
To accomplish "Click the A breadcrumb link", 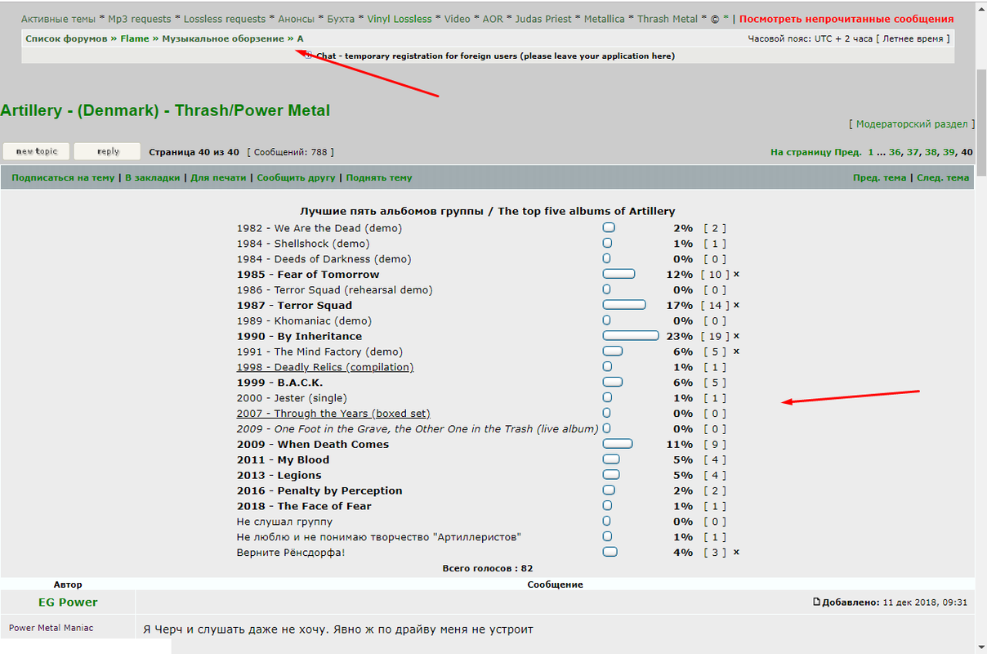I will tap(300, 38).
